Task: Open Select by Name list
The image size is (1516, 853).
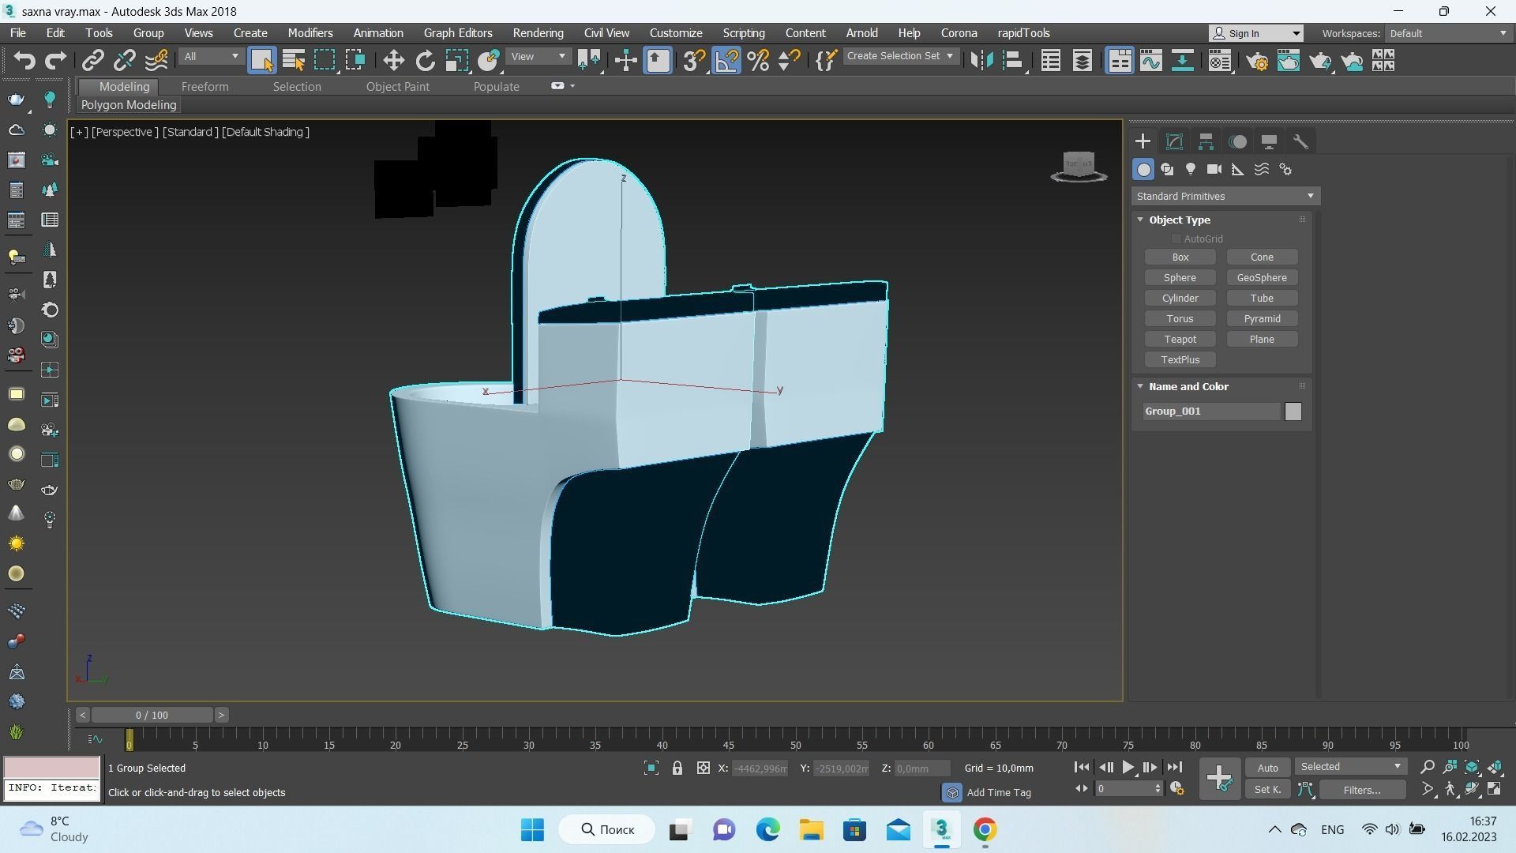Action: pos(293,61)
